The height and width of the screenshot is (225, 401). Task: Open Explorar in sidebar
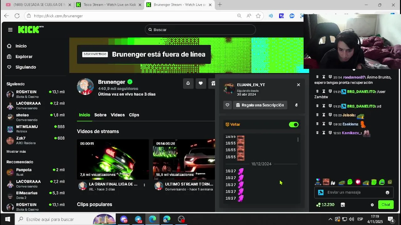tap(24, 57)
